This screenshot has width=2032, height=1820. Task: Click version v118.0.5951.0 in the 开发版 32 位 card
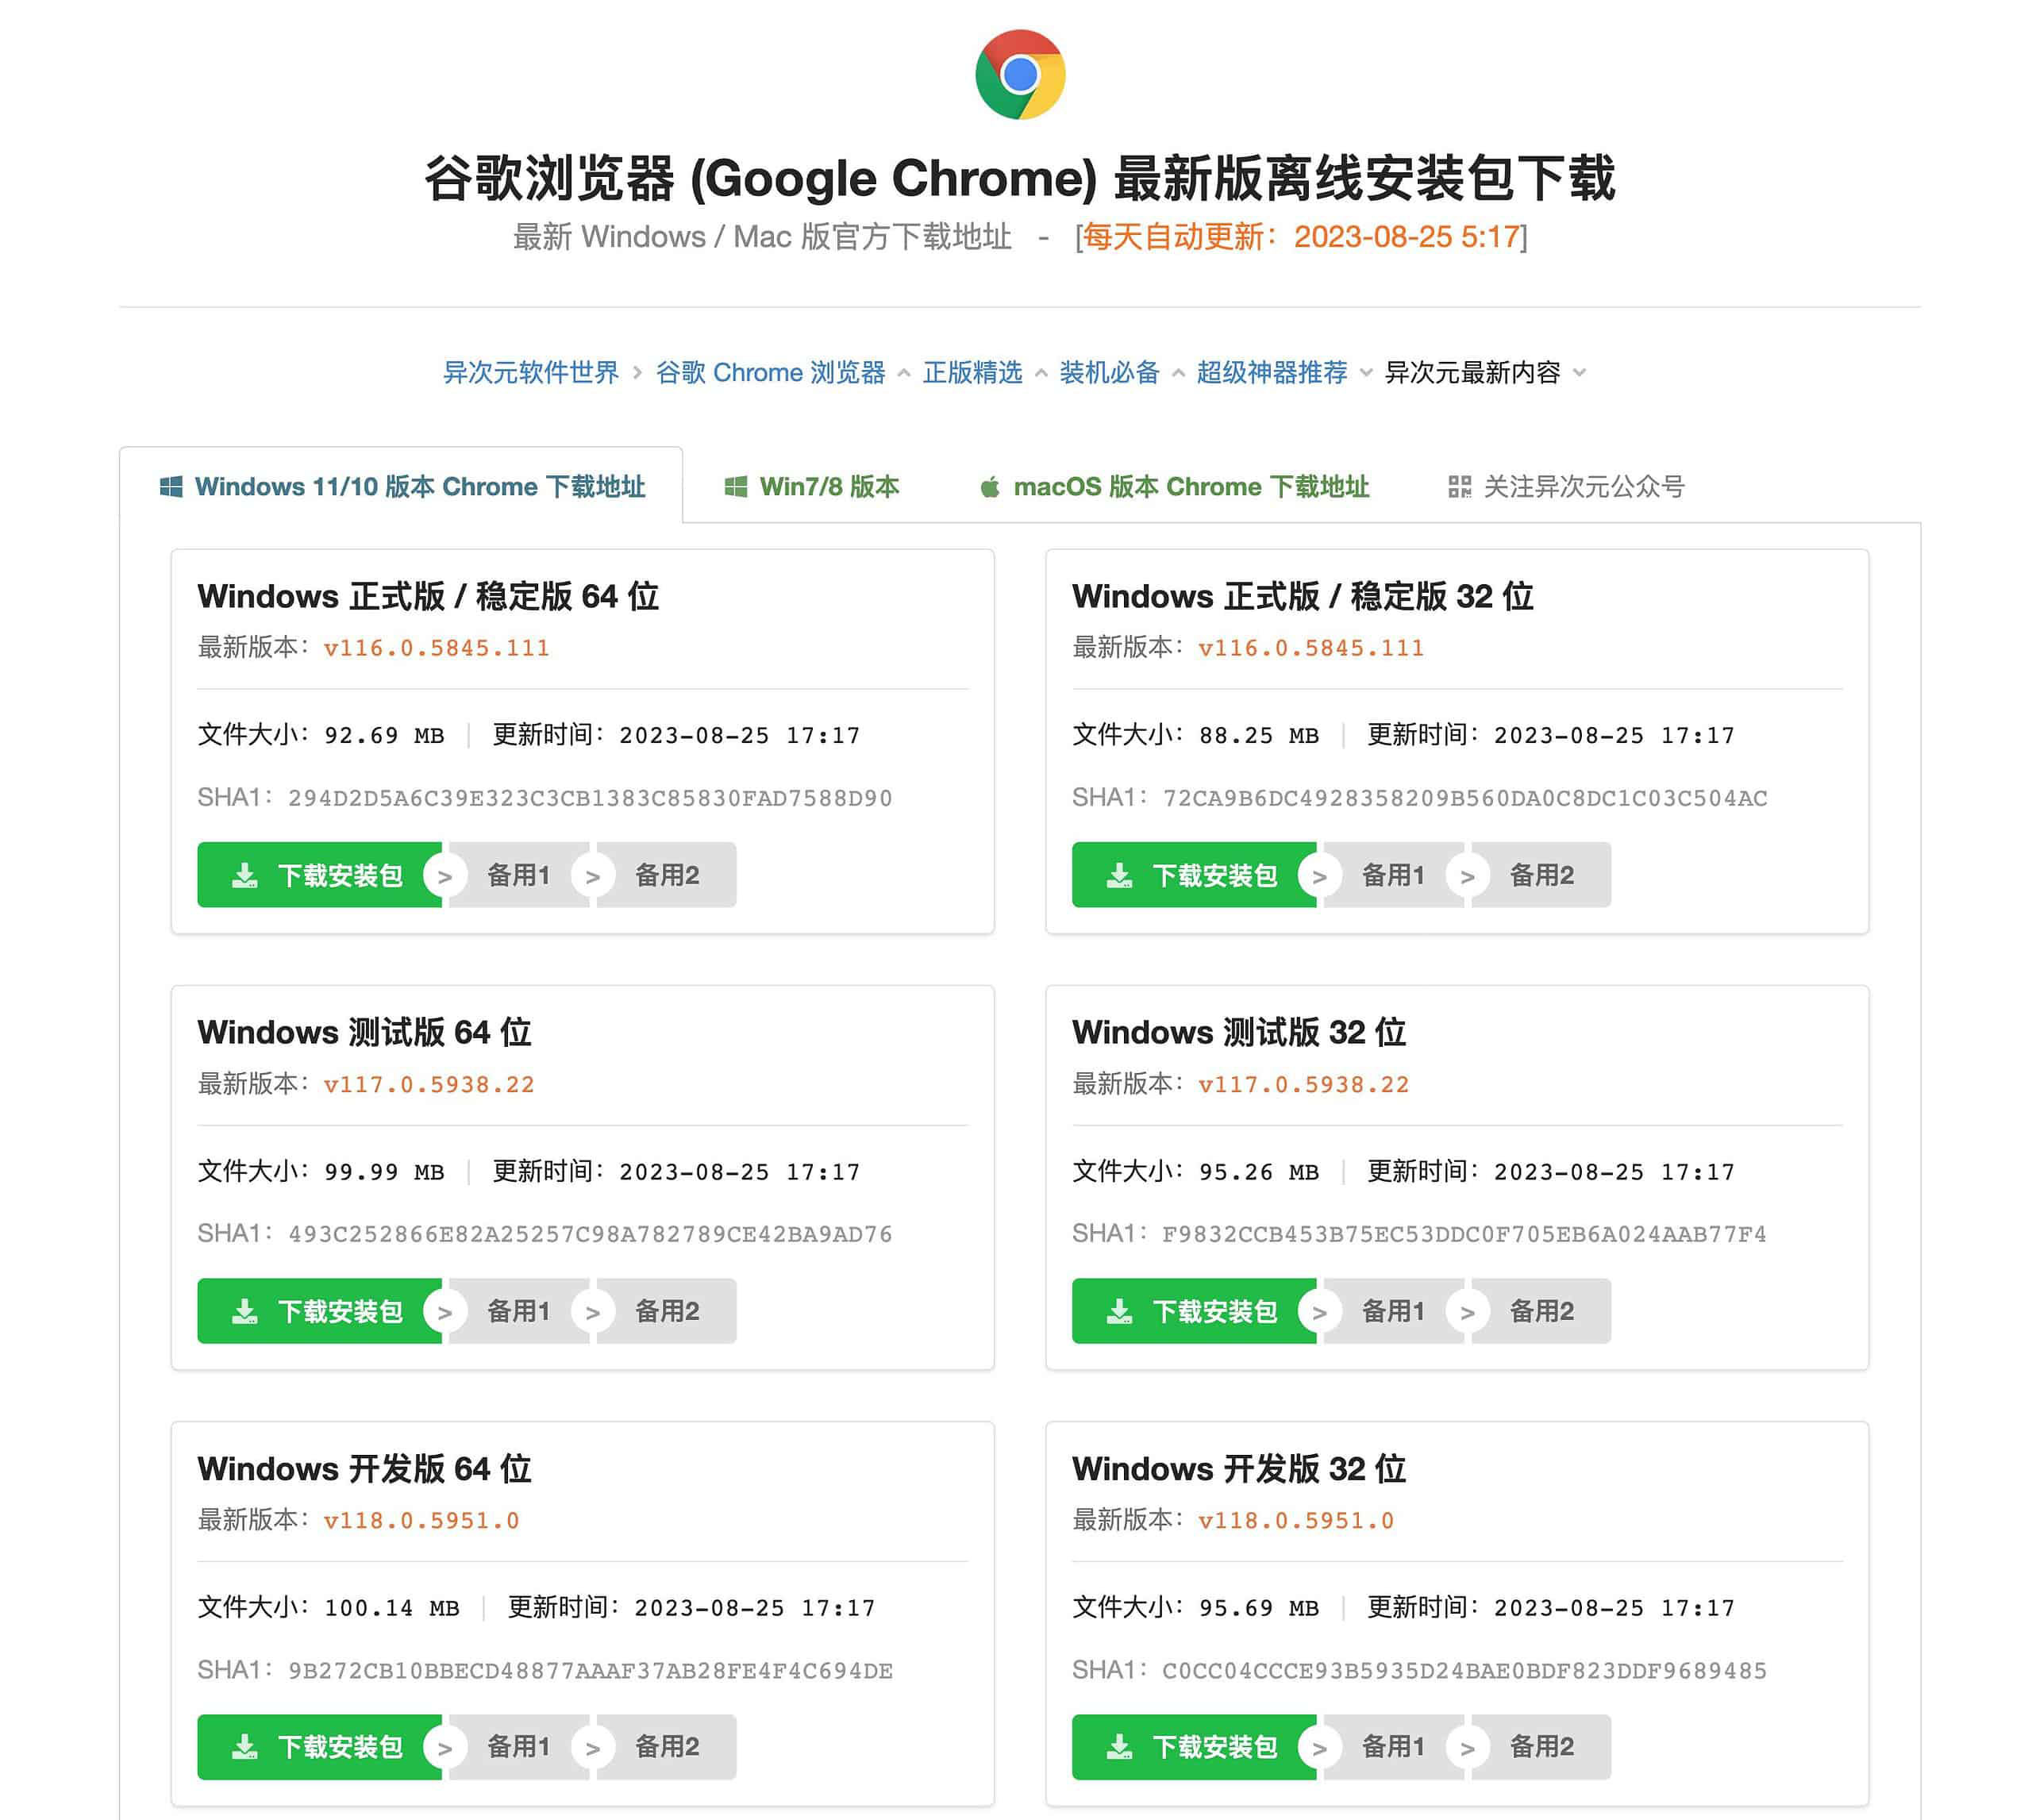(1296, 1520)
